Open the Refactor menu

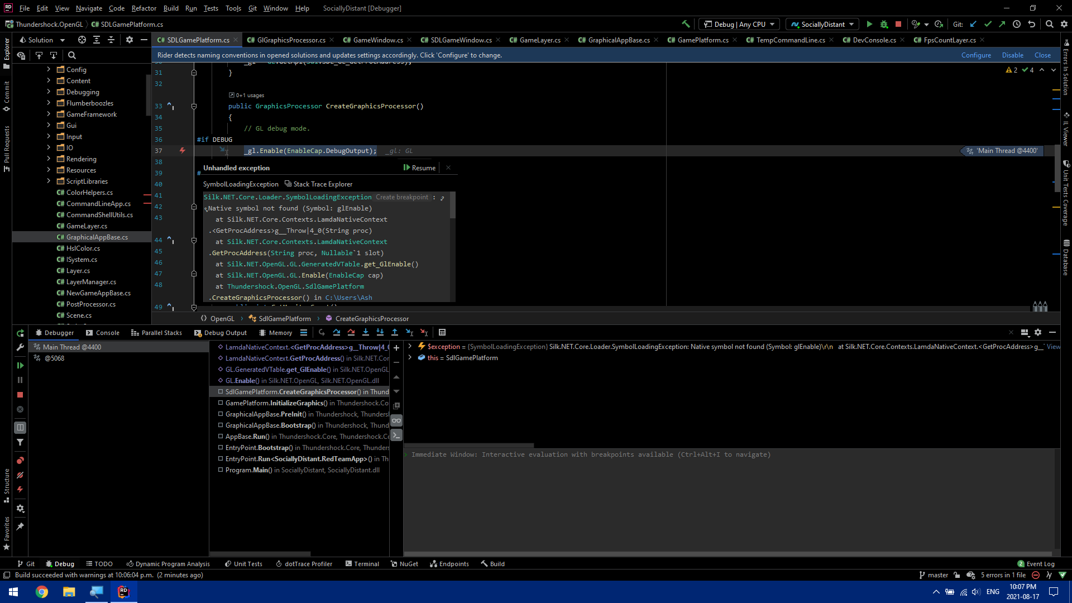pos(143,8)
